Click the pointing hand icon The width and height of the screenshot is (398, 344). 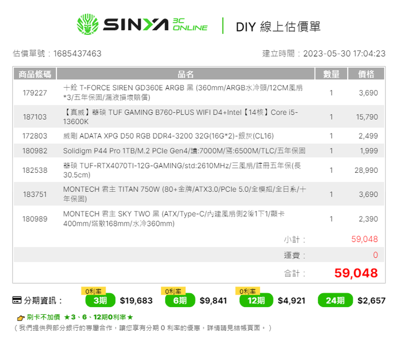[x=20, y=317]
